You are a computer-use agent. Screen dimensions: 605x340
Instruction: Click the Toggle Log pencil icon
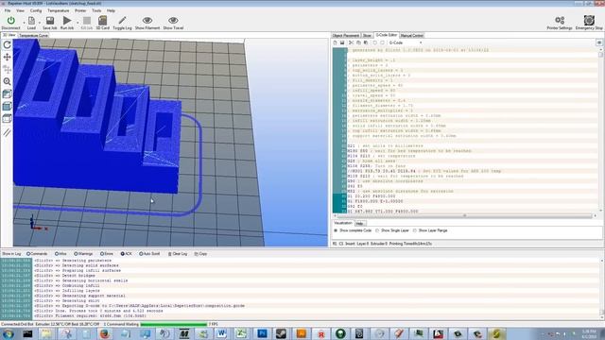[122, 20]
